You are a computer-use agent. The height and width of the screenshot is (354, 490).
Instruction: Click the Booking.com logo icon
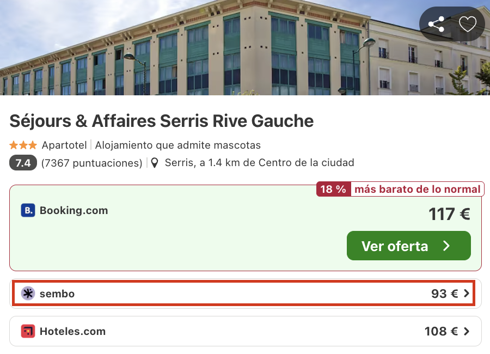(x=28, y=210)
